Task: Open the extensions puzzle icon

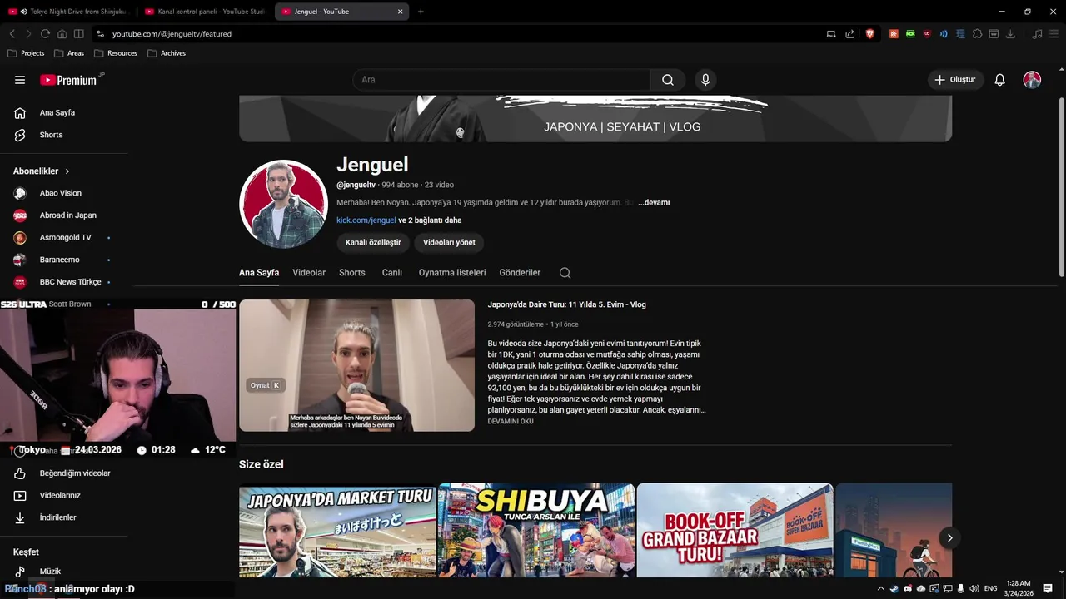Action: pos(977,34)
